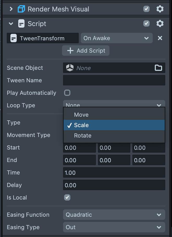The image size is (172, 237).
Task: Open the Easing Function Quadratic dropdown
Action: (114, 215)
